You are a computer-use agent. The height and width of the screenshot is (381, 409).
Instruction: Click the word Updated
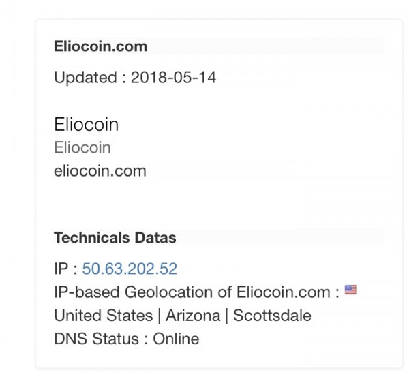(85, 78)
